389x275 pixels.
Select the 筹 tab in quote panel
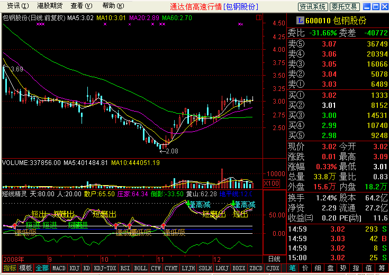pyautogui.click(x=382, y=268)
